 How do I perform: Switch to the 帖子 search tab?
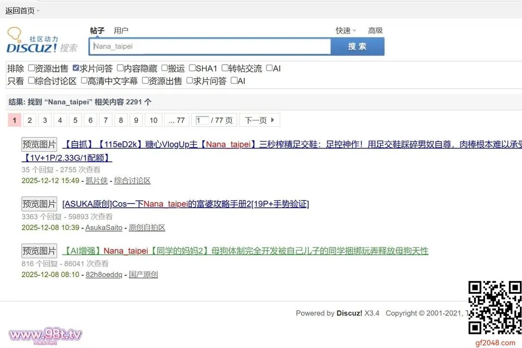click(x=97, y=30)
